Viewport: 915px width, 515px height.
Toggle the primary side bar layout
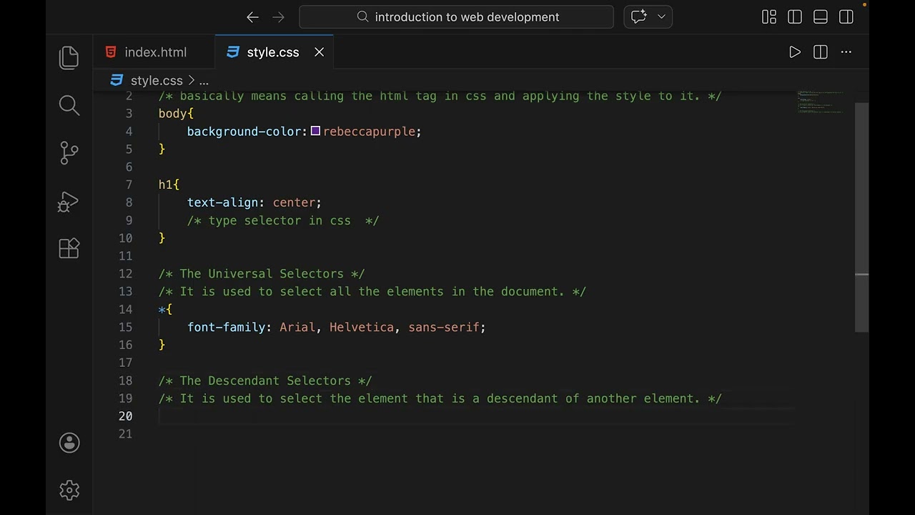tap(794, 17)
